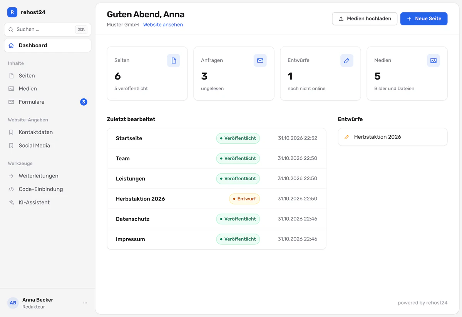Click the Formulare badge showing 3

(84, 102)
